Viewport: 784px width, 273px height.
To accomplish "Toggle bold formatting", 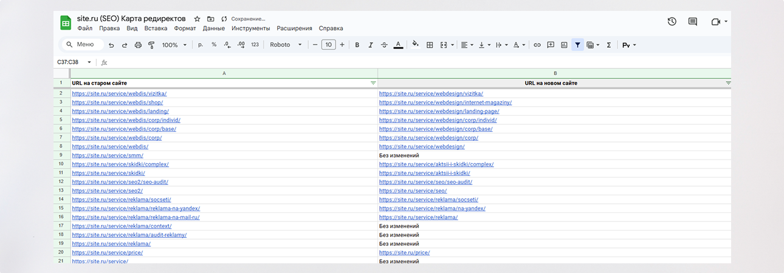I will 357,45.
